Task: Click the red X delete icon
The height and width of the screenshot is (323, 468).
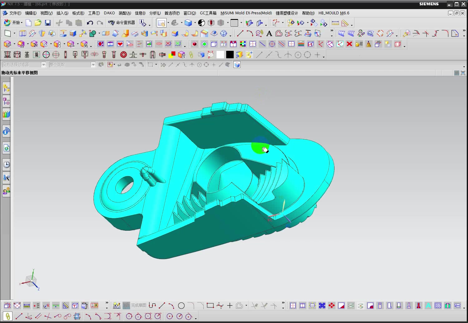Action: tap(349, 44)
